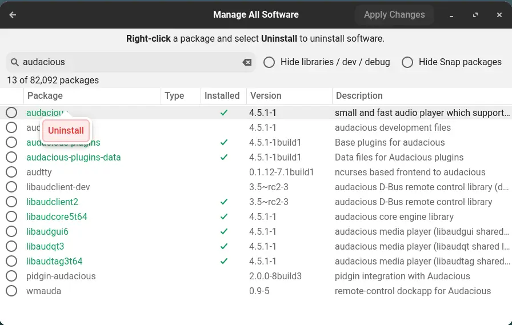Select the radio circle for libaudgui6
Image resolution: width=512 pixels, height=325 pixels.
tap(11, 231)
